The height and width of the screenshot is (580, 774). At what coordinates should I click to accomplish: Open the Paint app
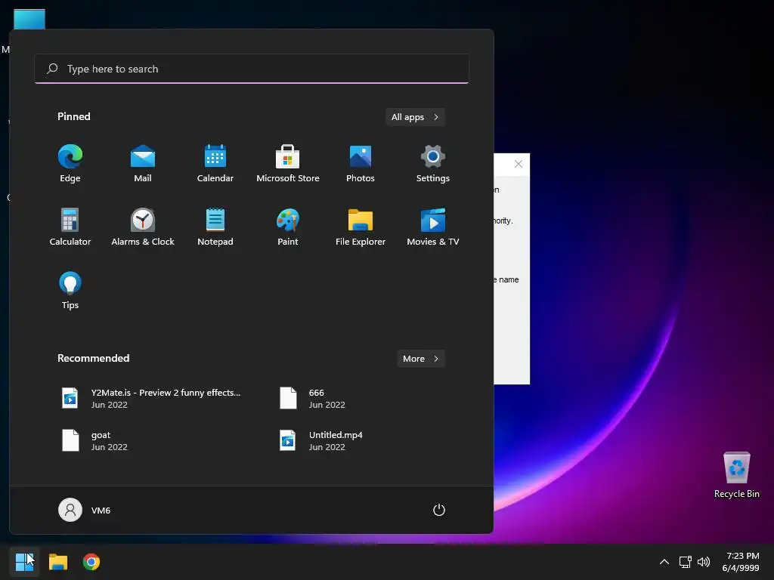pos(288,227)
